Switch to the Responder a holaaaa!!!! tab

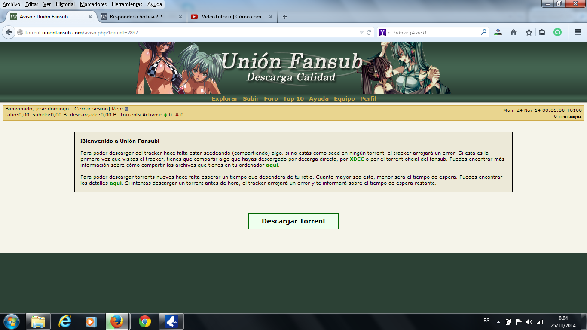141,17
